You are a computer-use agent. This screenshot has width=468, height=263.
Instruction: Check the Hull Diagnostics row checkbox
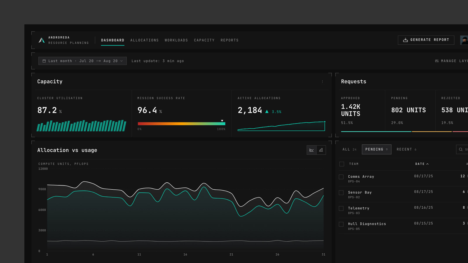[x=341, y=224]
